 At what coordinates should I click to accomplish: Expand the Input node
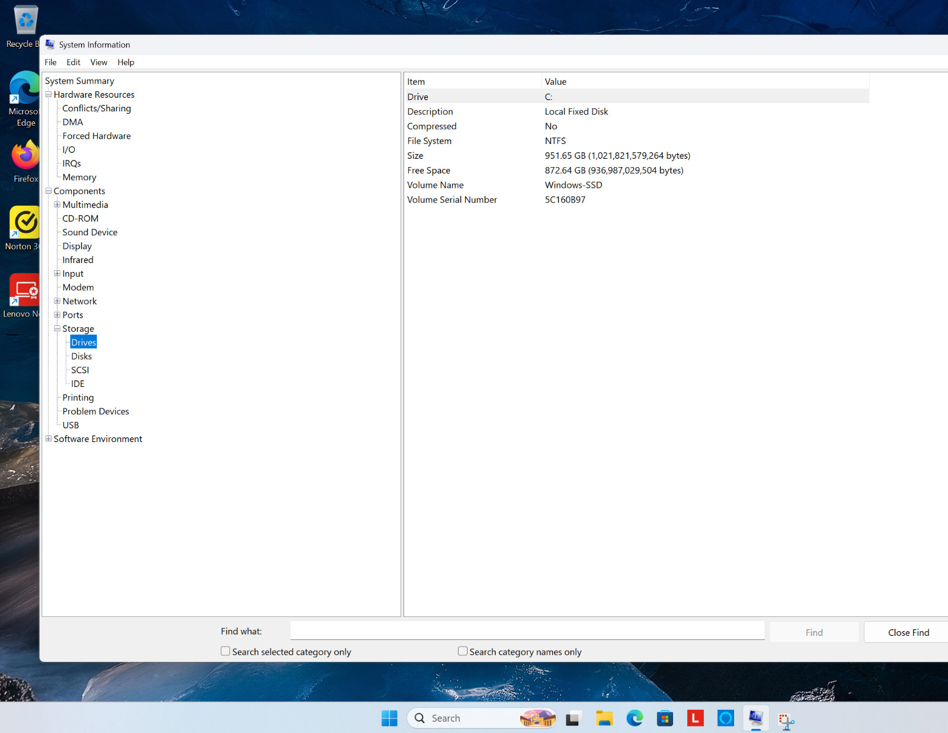(57, 273)
